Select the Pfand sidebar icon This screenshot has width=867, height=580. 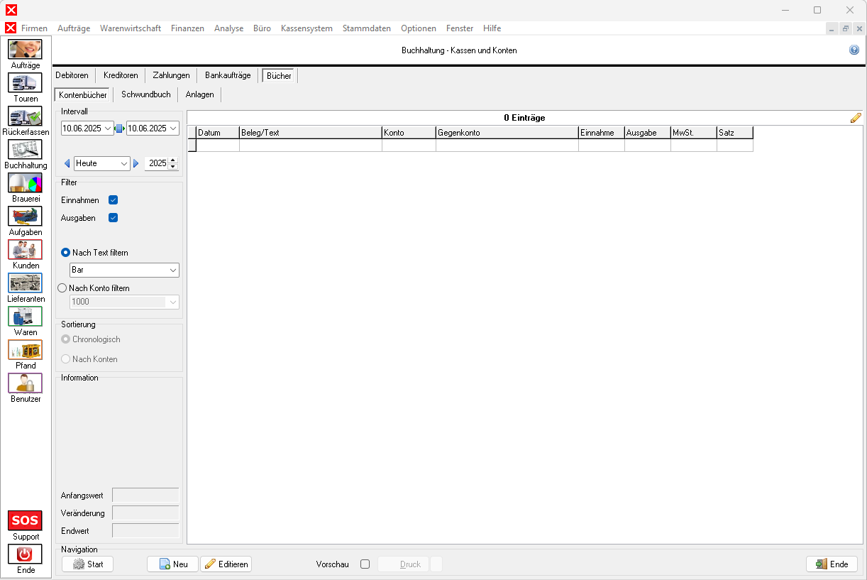(25, 350)
